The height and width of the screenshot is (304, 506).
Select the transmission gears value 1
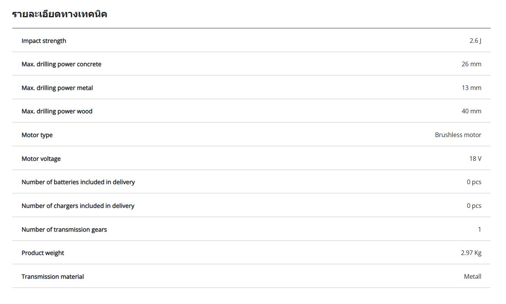pyautogui.click(x=479, y=229)
